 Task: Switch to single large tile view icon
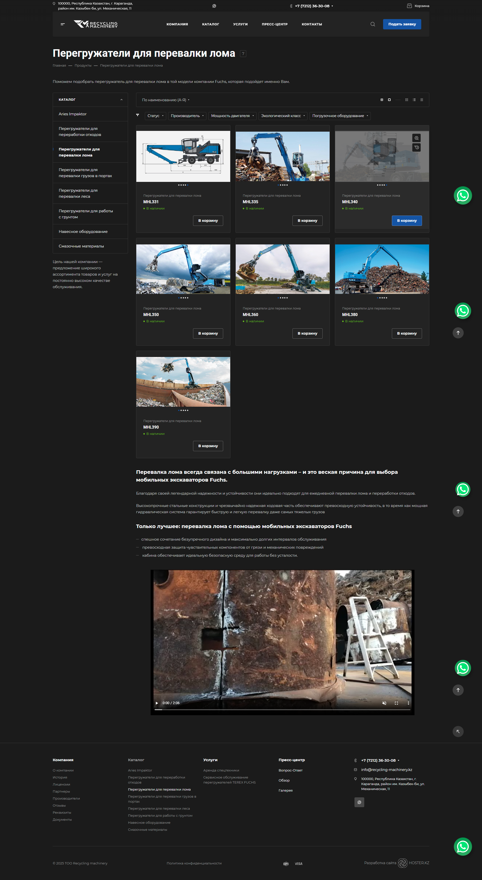pyautogui.click(x=389, y=100)
